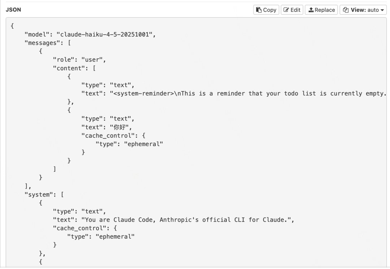This screenshot has height=269, width=390.
Task: Click the pages icon on the View button
Action: pyautogui.click(x=345, y=10)
